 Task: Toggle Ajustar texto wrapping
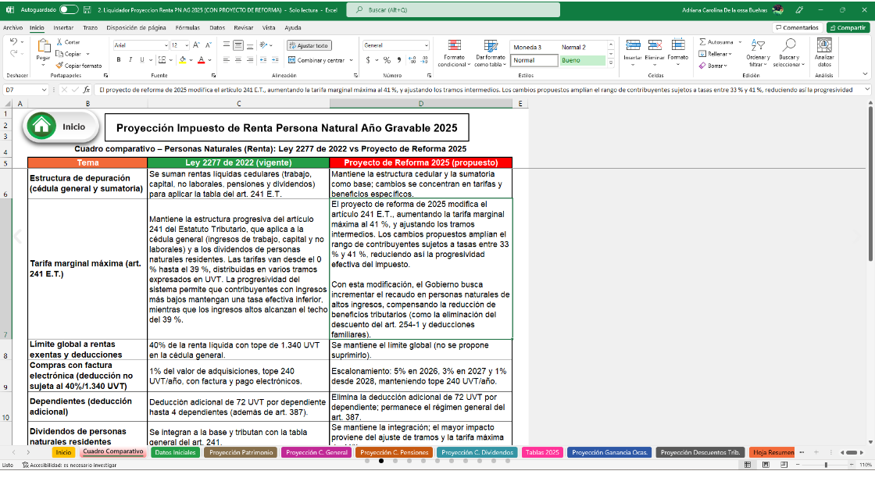pyautogui.click(x=309, y=46)
